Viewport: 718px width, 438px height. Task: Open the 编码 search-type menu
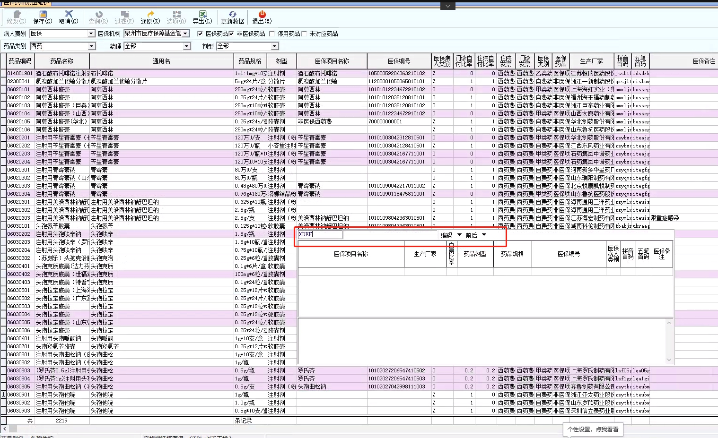click(x=459, y=235)
